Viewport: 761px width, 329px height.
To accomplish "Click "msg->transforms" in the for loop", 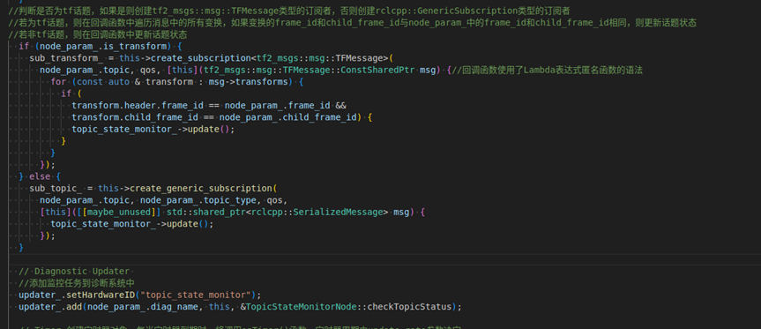I will click(x=248, y=82).
